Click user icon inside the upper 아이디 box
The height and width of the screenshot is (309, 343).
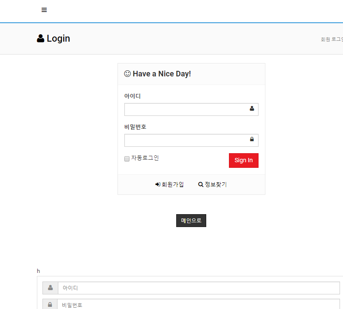point(252,109)
